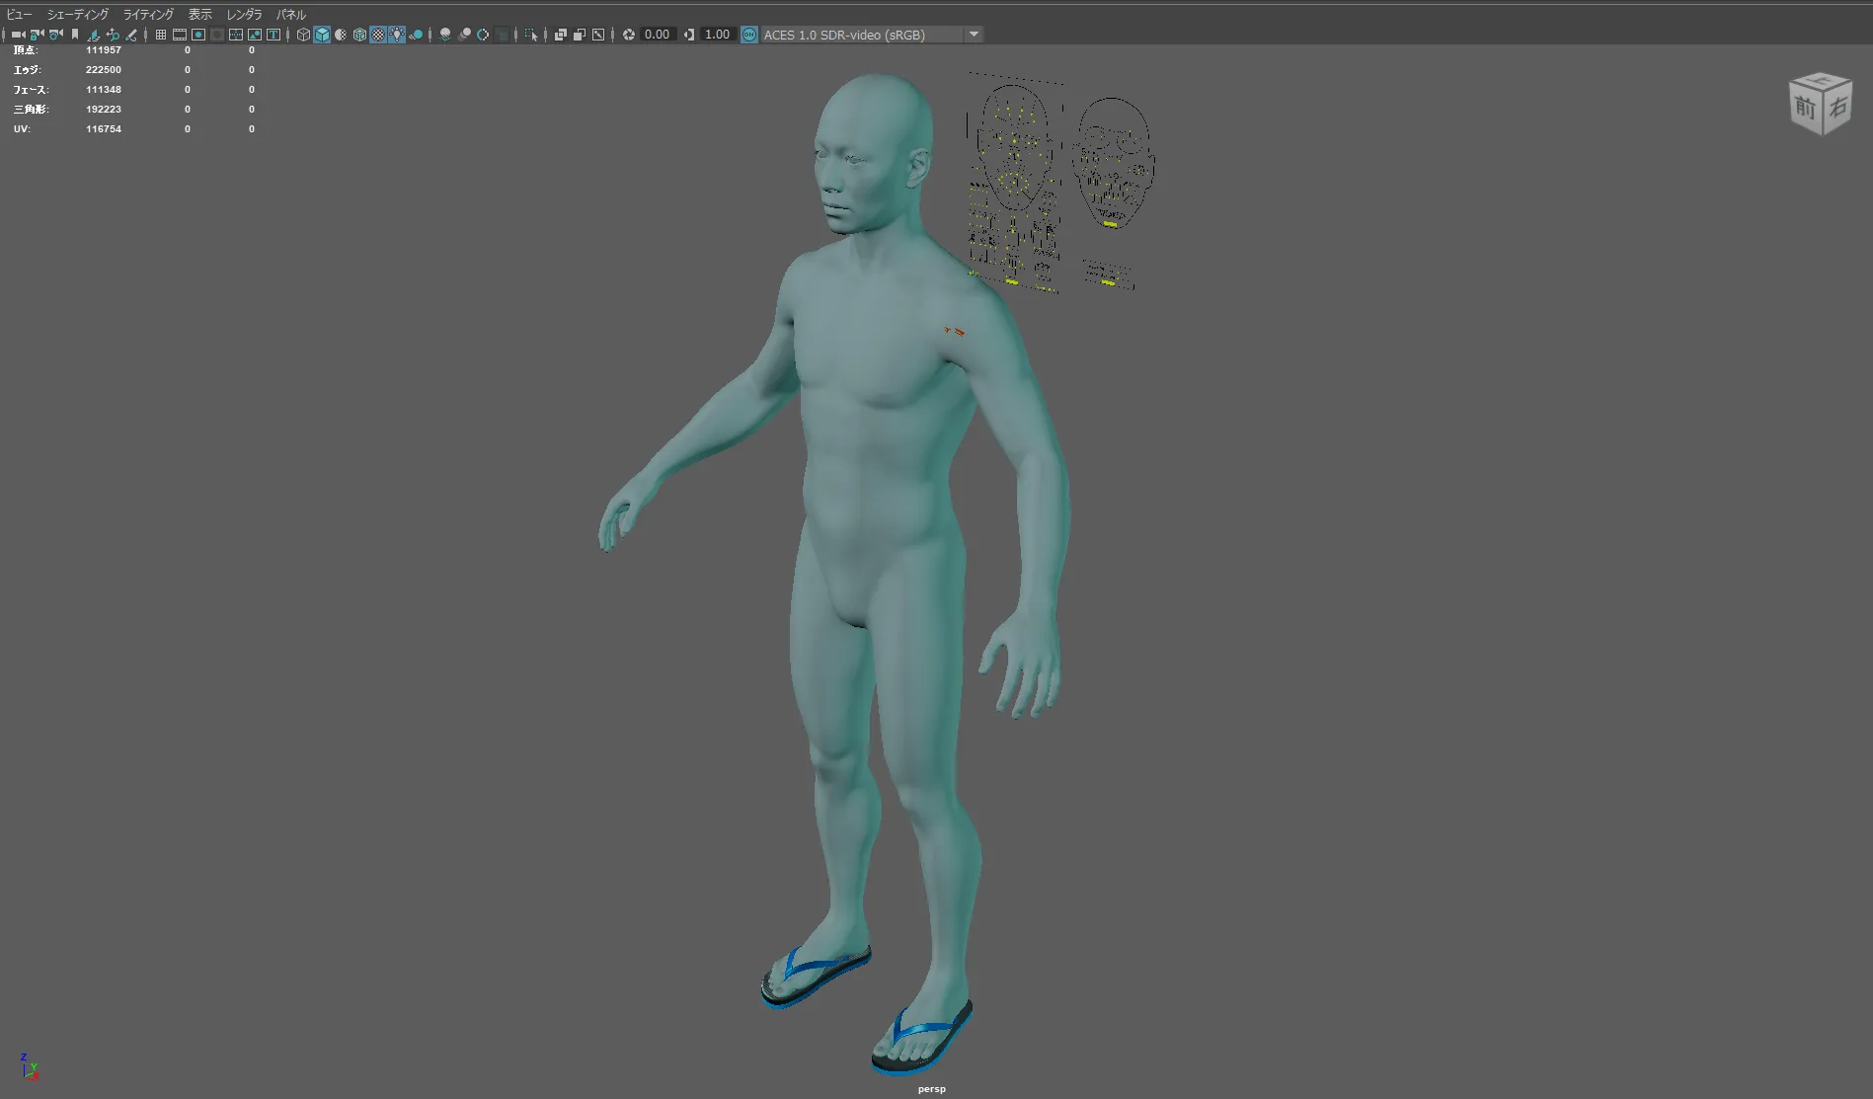The image size is (1873, 1099).
Task: Open camera attributes via gear camera icon
Action: 55,35
